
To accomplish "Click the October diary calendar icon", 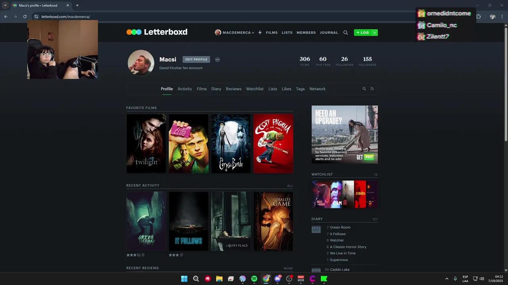I will tap(316, 229).
